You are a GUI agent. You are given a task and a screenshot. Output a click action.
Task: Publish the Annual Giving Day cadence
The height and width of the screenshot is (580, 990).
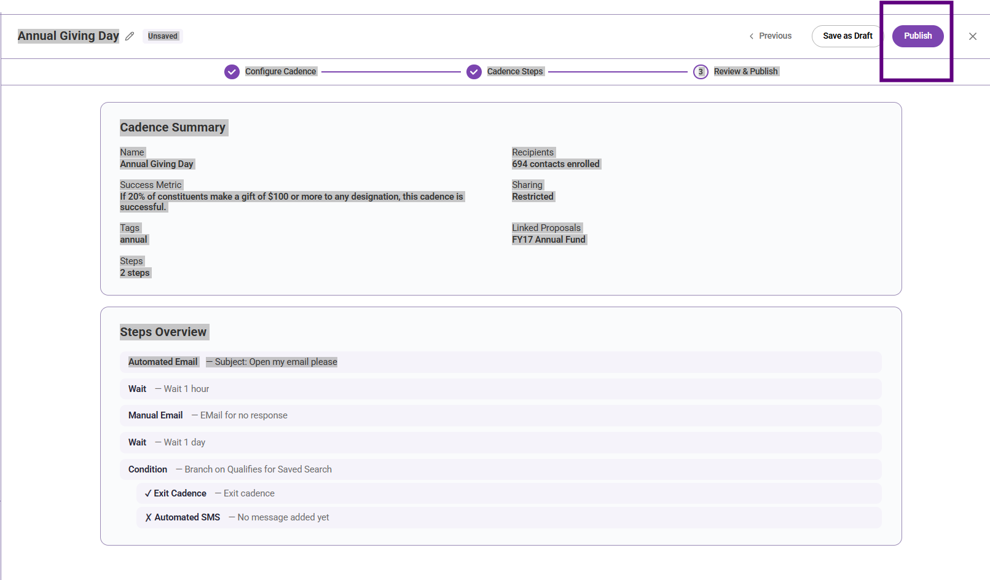tap(917, 36)
